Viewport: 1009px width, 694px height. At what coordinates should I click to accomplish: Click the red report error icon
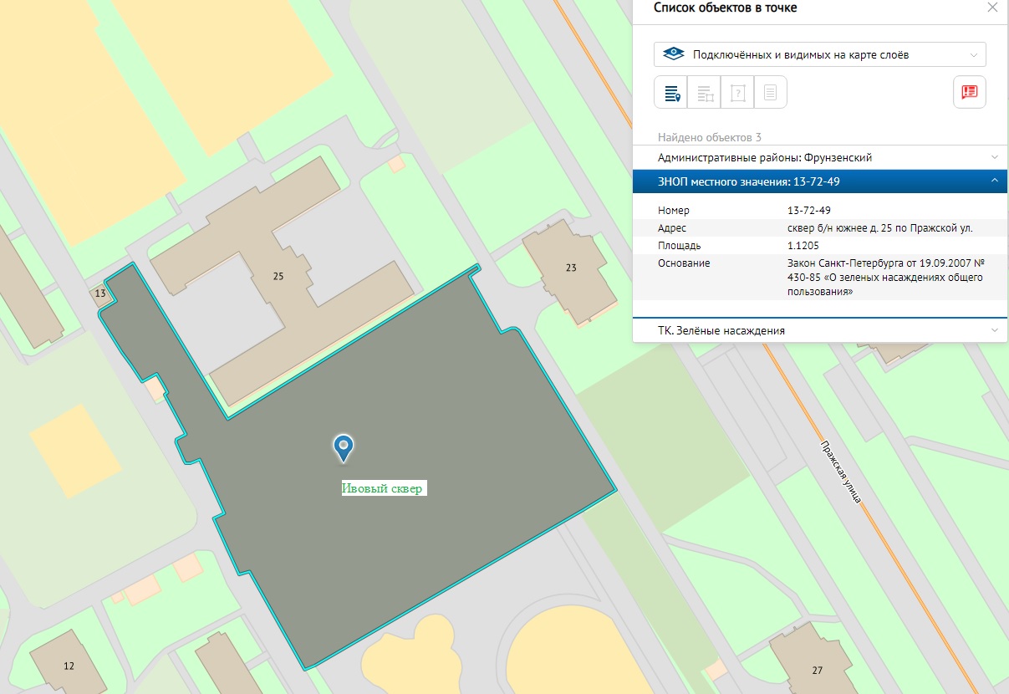point(970,92)
